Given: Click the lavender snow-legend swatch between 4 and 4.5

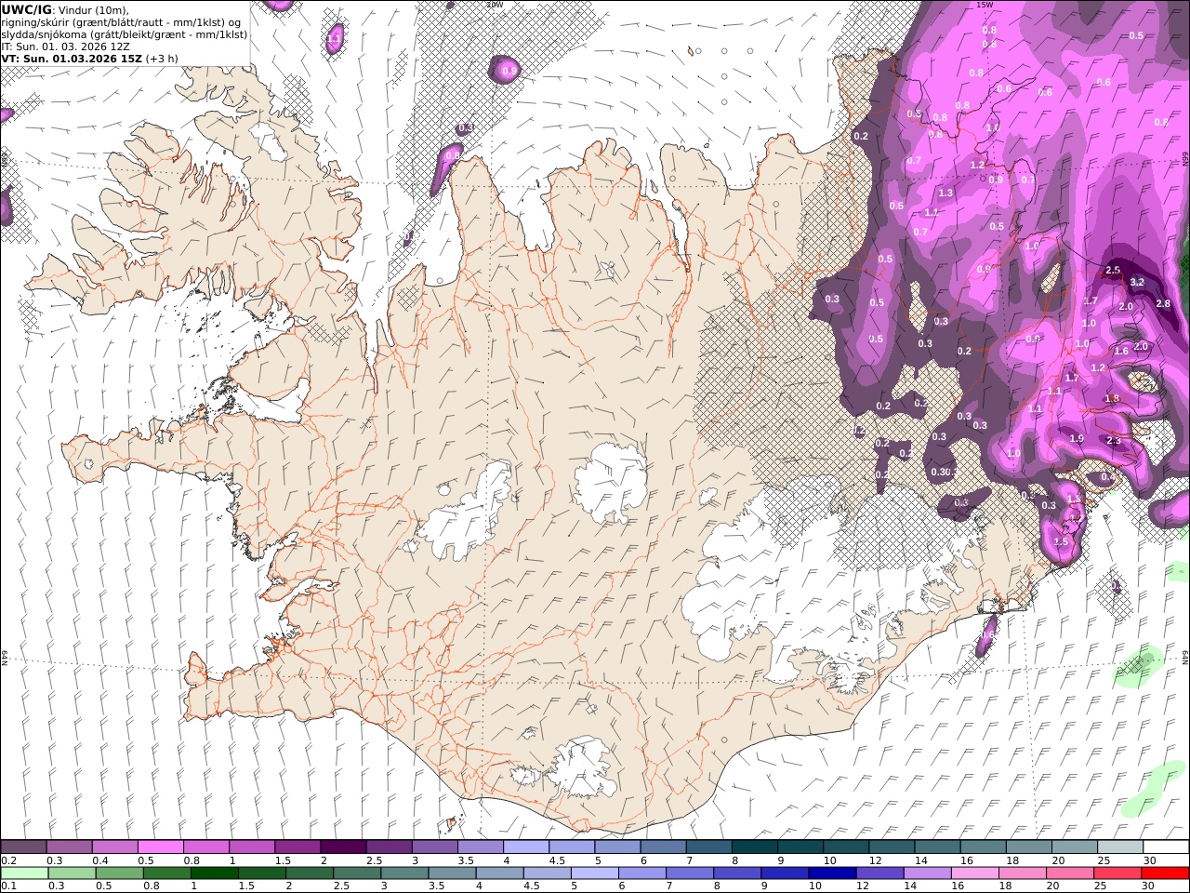Looking at the screenshot, I should point(524,847).
